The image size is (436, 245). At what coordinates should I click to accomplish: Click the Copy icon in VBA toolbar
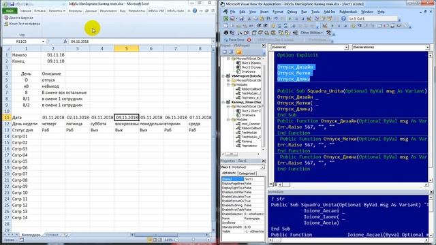pos(255,18)
